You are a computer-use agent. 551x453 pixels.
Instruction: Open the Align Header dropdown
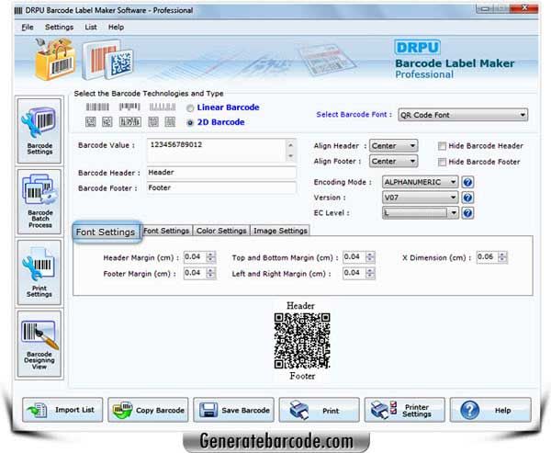coord(394,145)
